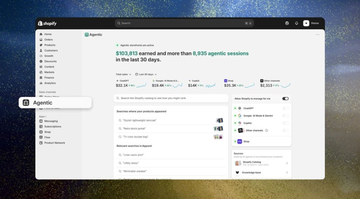Click the Agentic page title icon
Viewport: 360px width, 199px height.
click(87, 35)
